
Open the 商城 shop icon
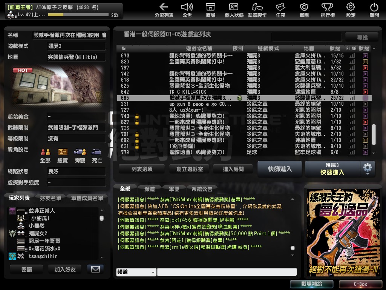pos(210,10)
